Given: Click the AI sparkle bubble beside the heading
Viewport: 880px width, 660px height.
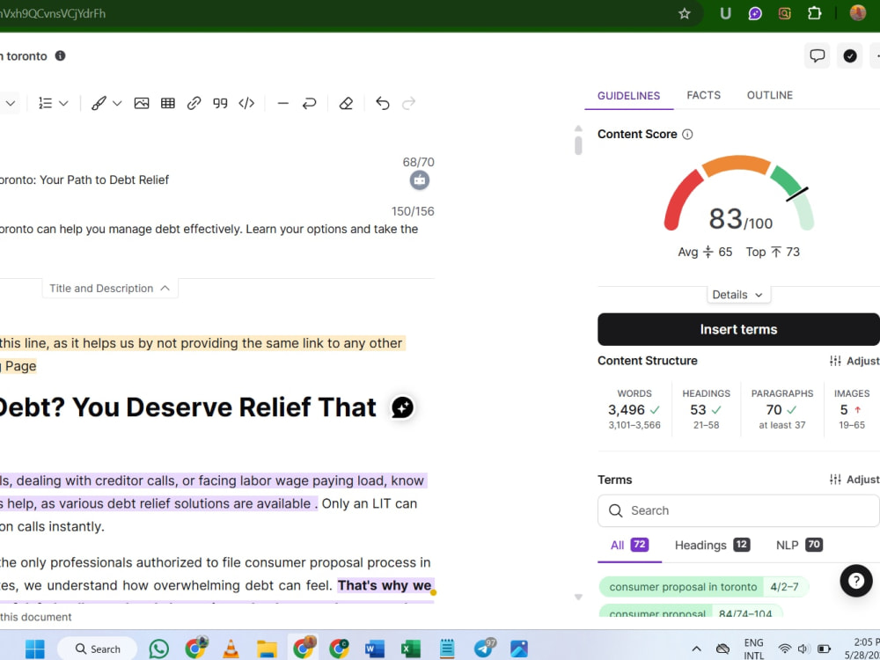Looking at the screenshot, I should point(402,407).
